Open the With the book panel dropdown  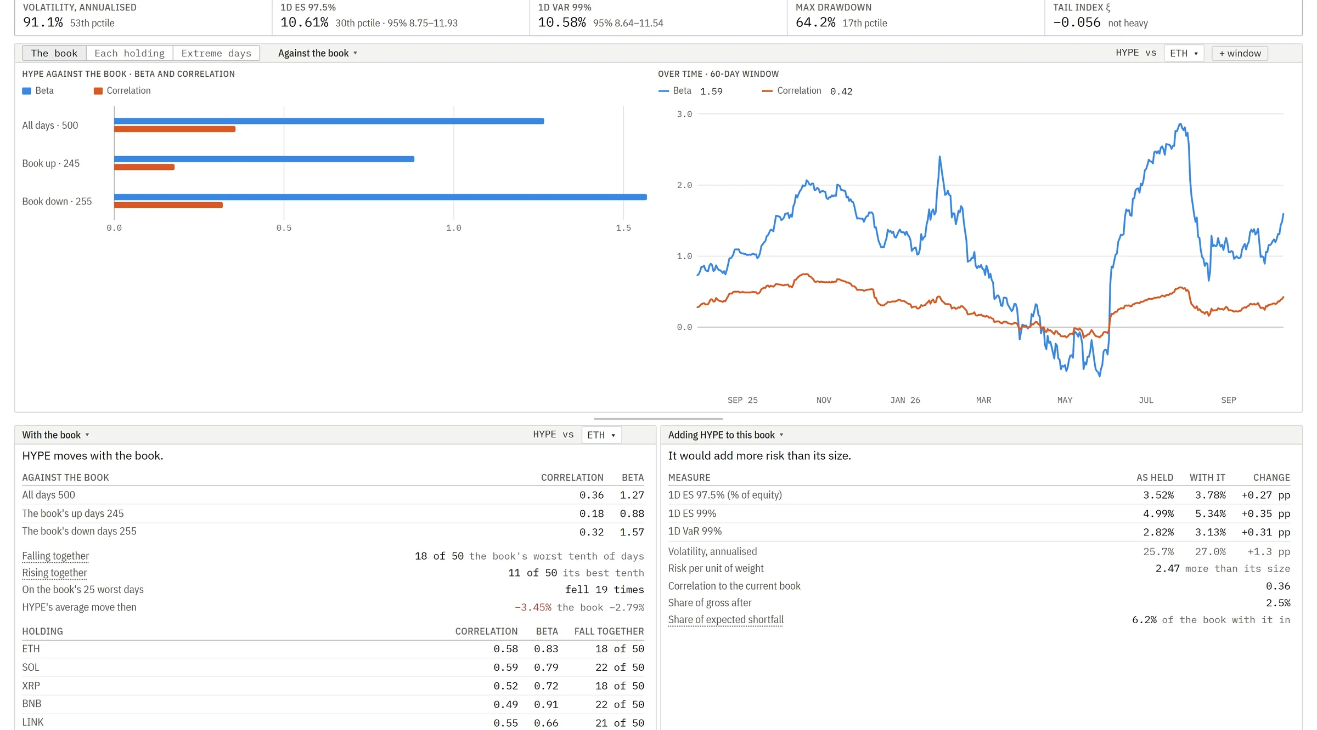[55, 435]
